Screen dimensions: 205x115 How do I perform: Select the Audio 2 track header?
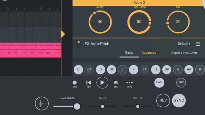point(139,3)
